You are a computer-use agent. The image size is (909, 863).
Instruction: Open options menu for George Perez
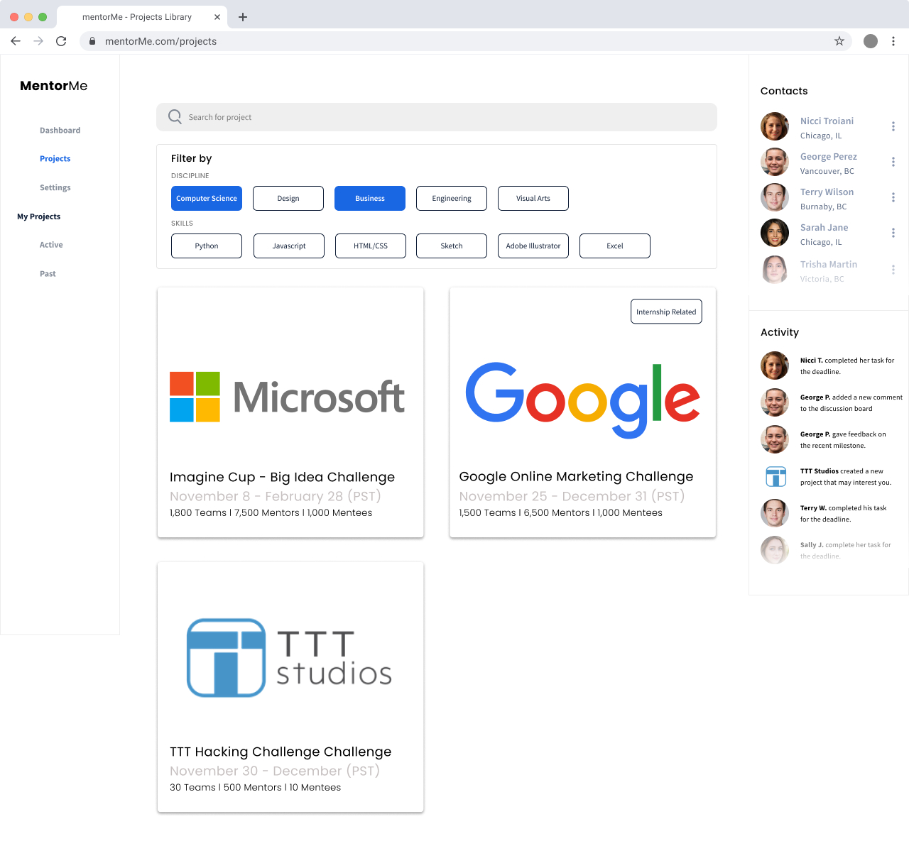click(x=893, y=162)
